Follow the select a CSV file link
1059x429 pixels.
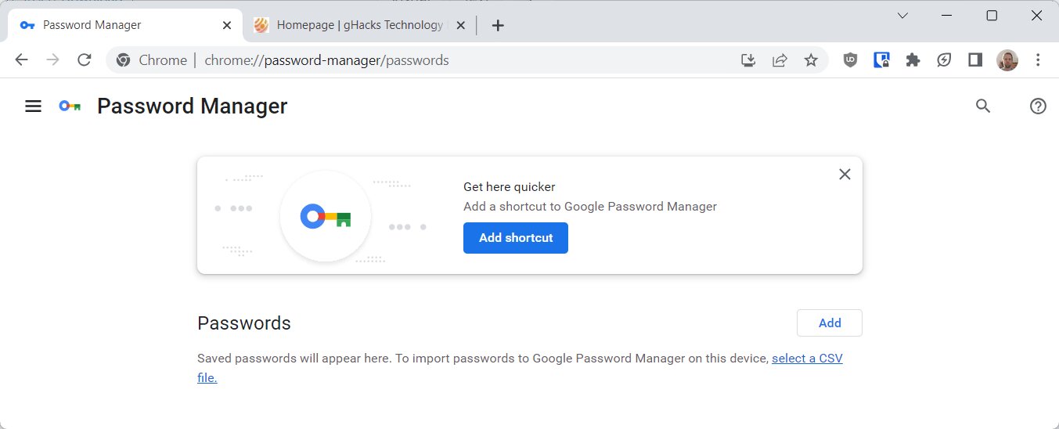pyautogui.click(x=520, y=368)
